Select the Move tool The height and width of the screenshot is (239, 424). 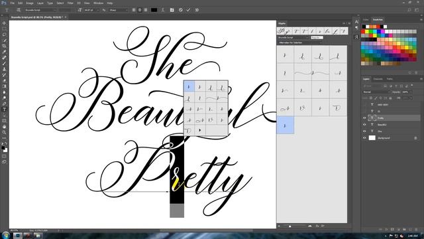(x=4, y=23)
